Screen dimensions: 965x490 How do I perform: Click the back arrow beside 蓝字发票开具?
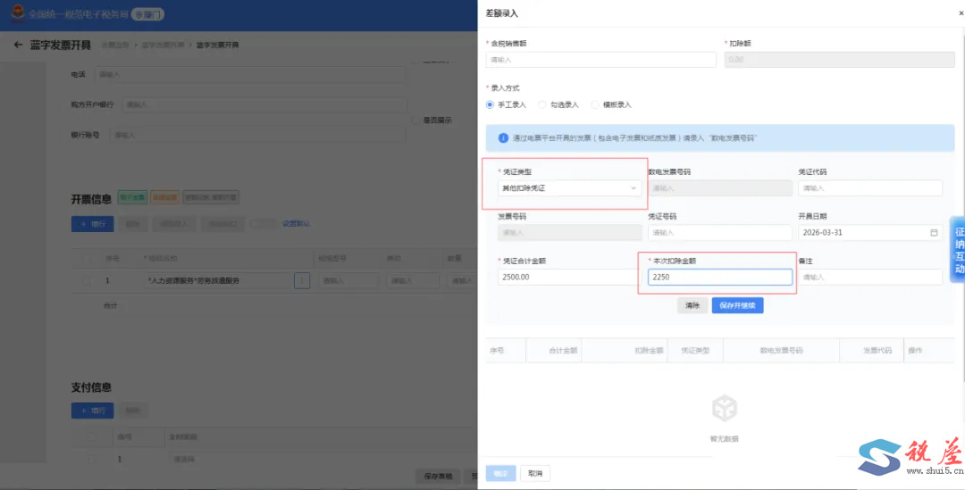[18, 45]
